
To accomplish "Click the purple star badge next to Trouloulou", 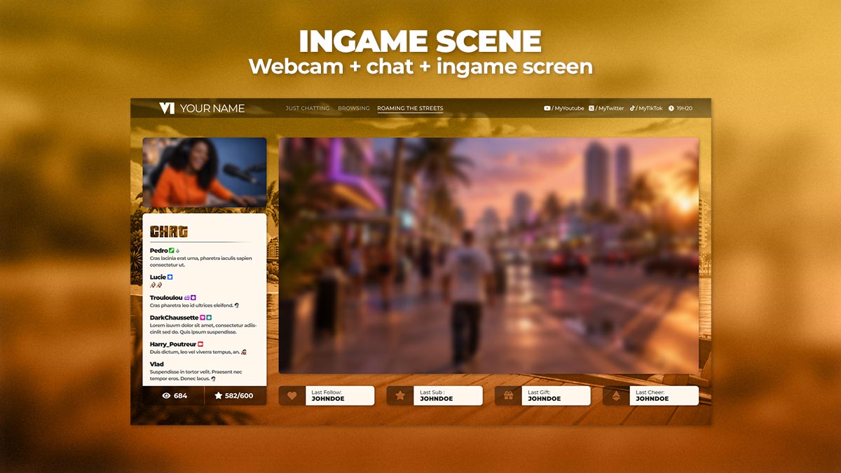I will tap(193, 298).
